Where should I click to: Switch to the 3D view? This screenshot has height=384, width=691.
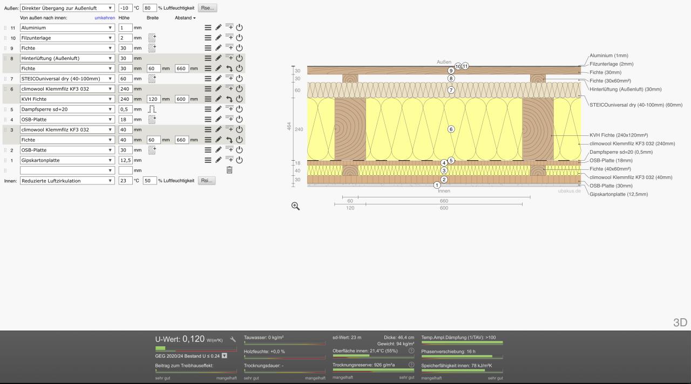pos(680,323)
